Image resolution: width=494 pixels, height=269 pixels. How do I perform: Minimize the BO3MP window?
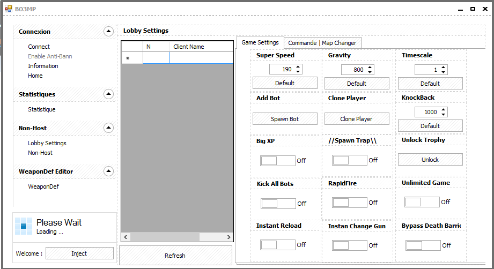pos(461,9)
